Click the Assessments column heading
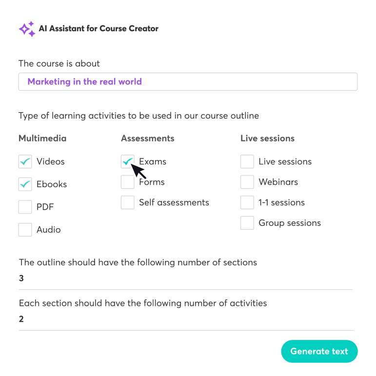Viewport: 376px width, 376px height. [147, 139]
